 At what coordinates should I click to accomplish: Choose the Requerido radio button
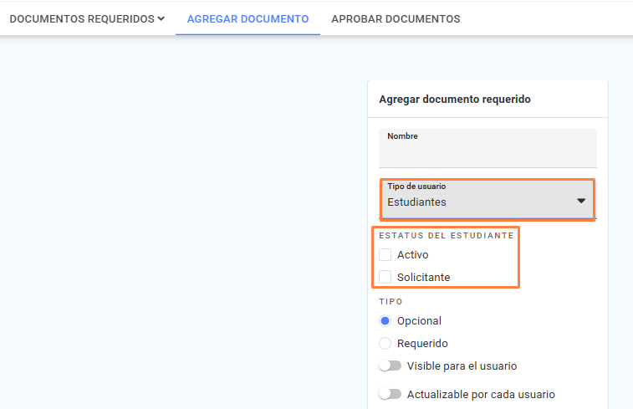coord(385,343)
